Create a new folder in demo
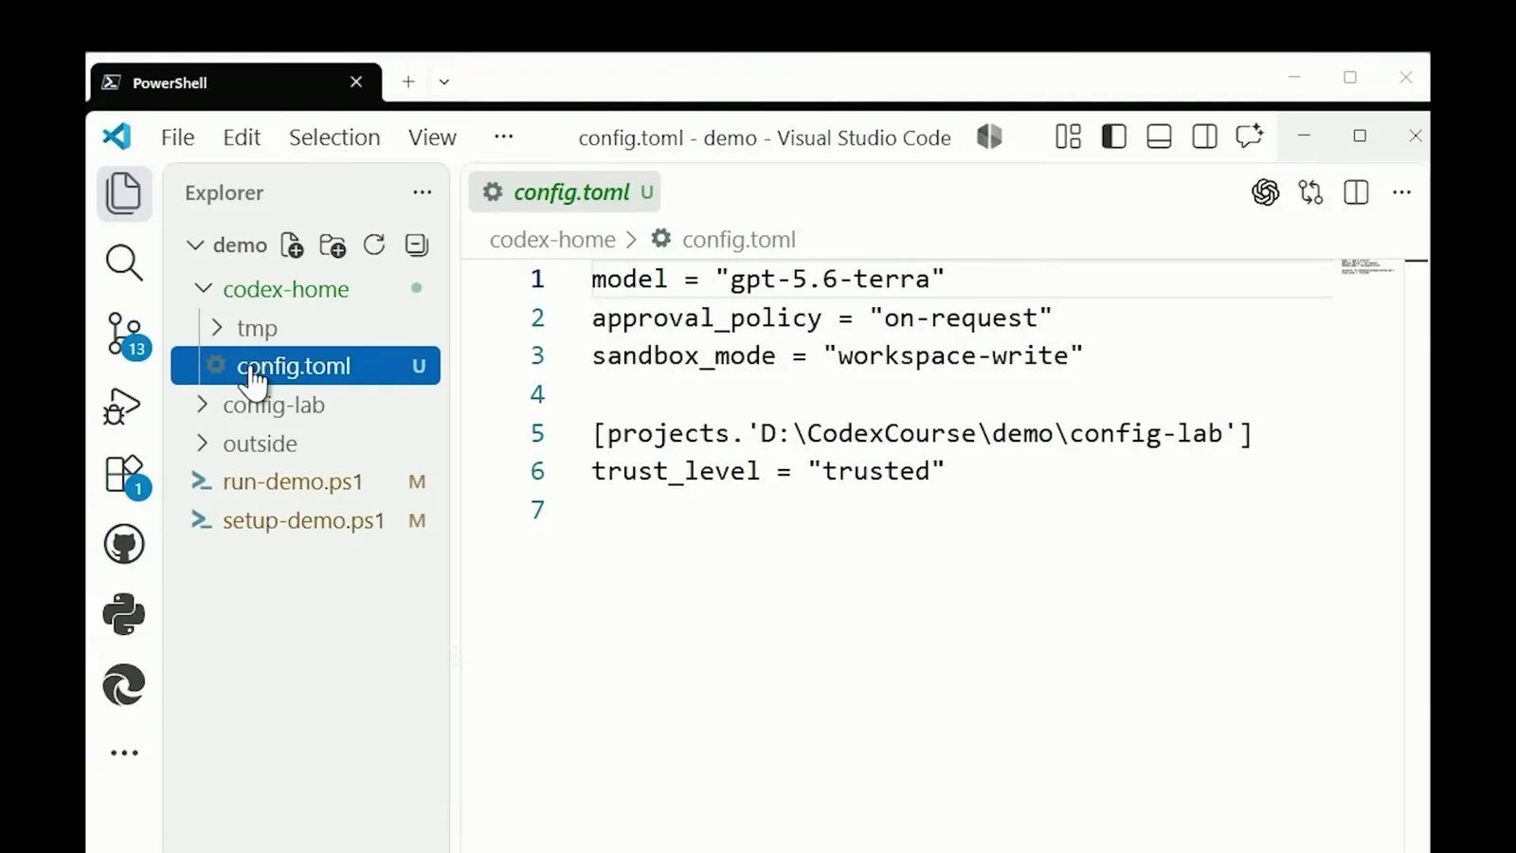This screenshot has width=1516, height=853. (x=333, y=245)
